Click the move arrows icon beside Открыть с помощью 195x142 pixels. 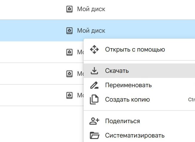tap(94, 49)
